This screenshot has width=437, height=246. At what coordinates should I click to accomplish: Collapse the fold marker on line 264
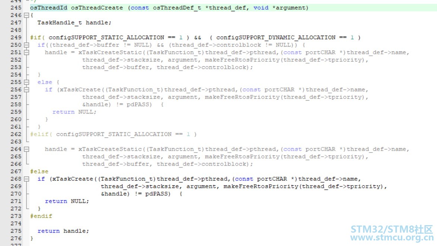[26, 149]
